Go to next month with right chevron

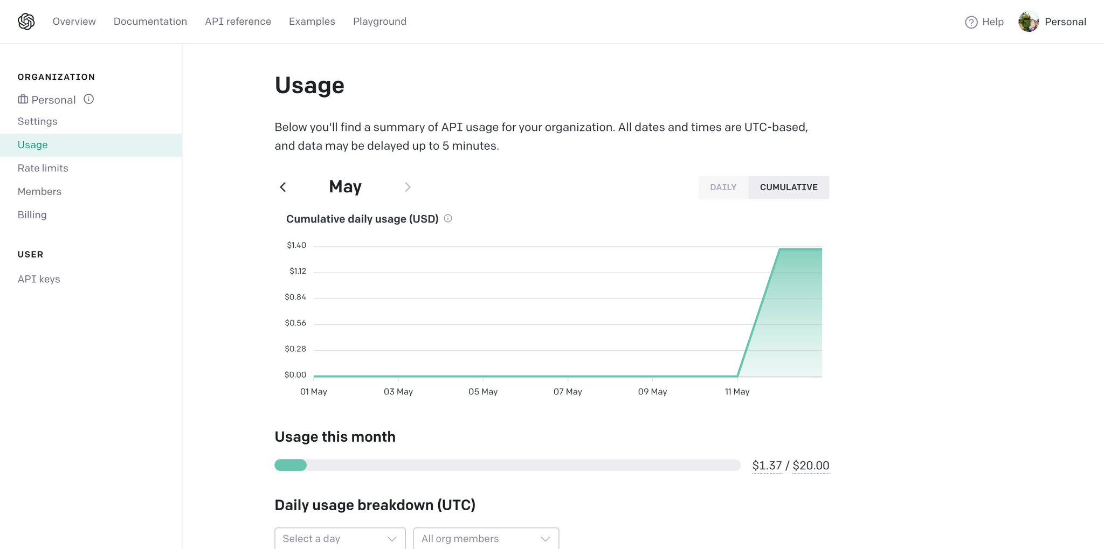[x=408, y=187]
